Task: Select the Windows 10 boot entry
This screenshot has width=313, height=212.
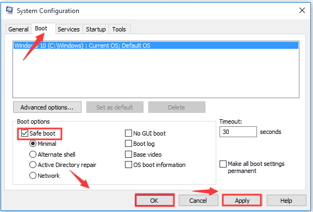Action: (x=156, y=46)
